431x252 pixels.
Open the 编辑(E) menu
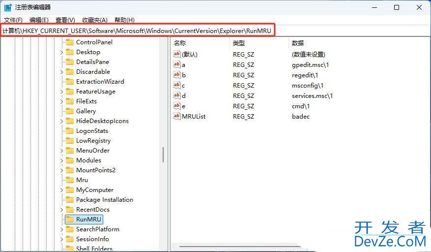(39, 20)
